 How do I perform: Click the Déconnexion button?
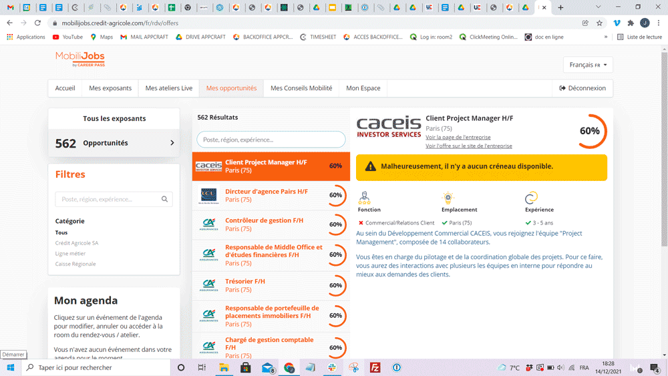[582, 88]
